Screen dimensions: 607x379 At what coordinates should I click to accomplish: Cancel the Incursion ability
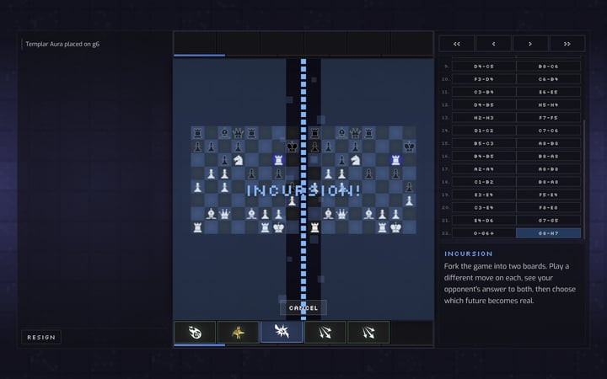click(303, 308)
